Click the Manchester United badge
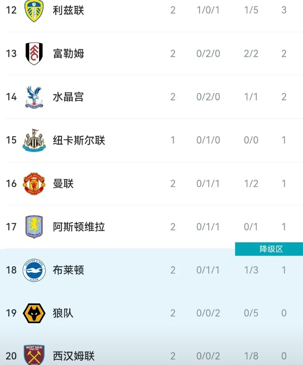The image size is (303, 365). 34,184
